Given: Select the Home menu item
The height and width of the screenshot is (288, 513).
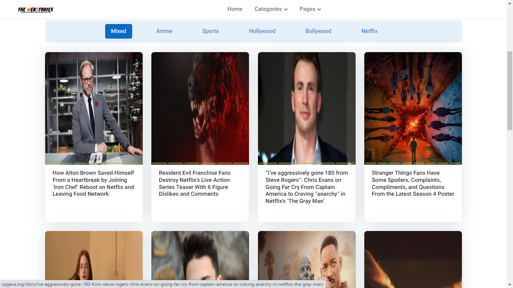Looking at the screenshot, I should click(235, 9).
